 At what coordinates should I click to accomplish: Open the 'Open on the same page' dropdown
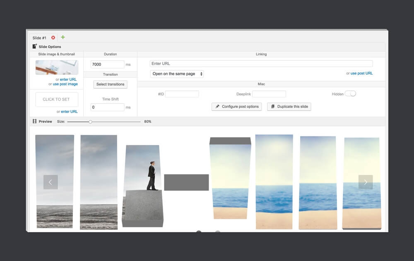(177, 74)
